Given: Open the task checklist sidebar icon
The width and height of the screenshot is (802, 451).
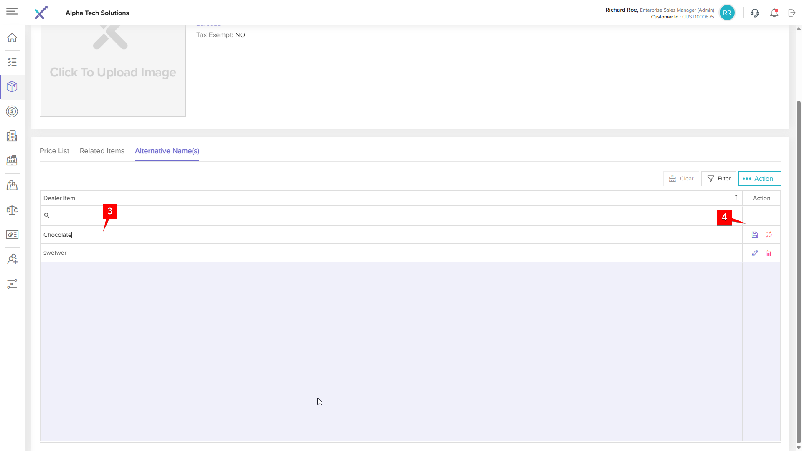Looking at the screenshot, I should click(x=12, y=62).
